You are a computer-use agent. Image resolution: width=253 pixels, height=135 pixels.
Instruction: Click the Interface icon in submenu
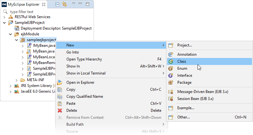[171, 75]
